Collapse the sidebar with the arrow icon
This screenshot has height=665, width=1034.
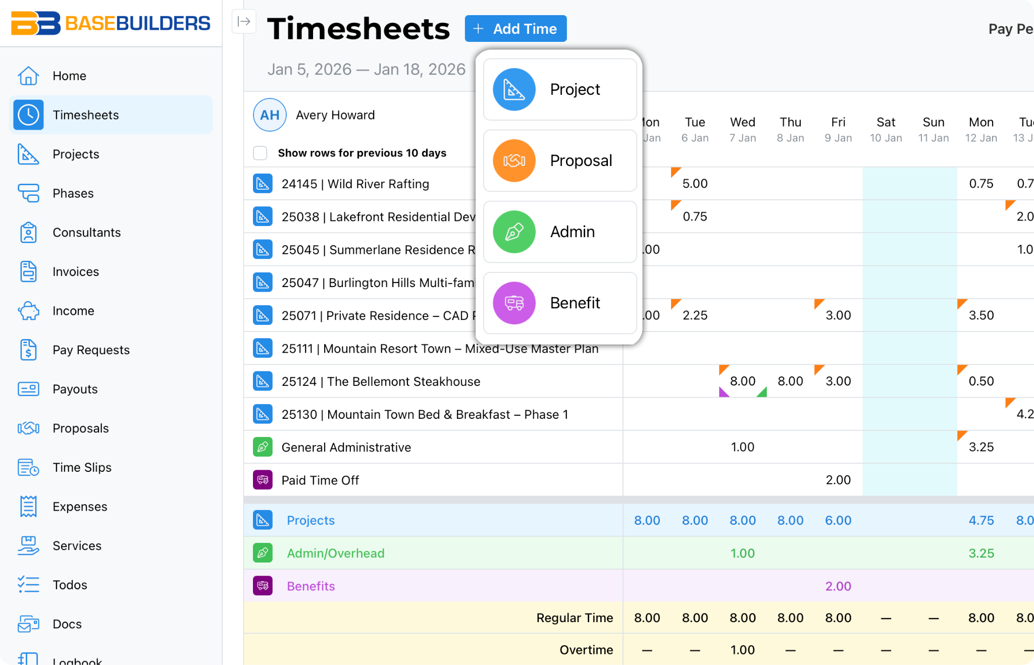coord(244,21)
